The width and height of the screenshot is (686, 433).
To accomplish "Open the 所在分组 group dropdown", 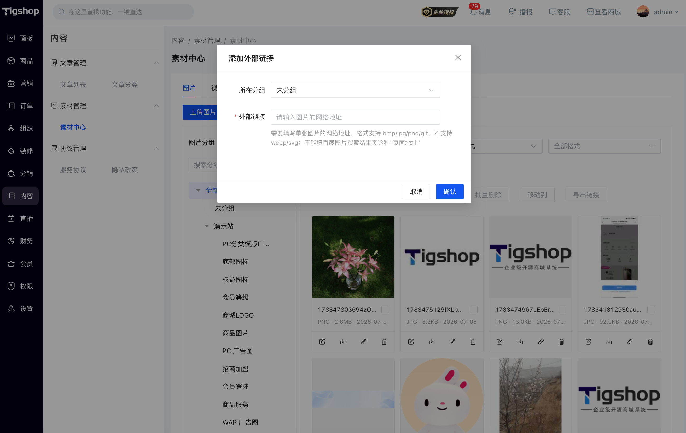I will pos(355,91).
